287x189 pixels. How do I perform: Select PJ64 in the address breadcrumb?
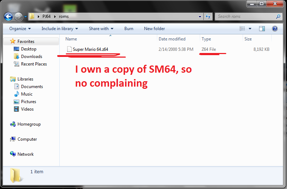pyautogui.click(x=46, y=16)
